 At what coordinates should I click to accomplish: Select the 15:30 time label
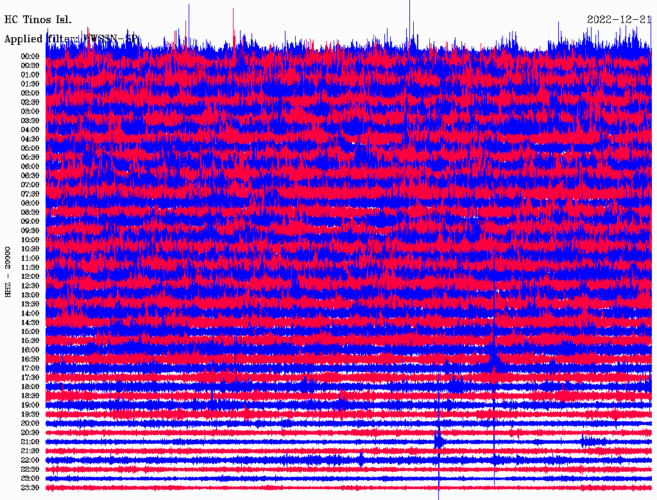(x=30, y=340)
